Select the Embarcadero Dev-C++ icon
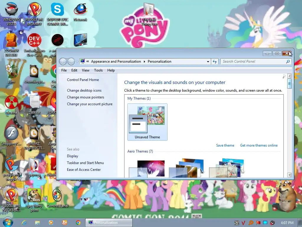Viewport: 302px width, 227px height. (34, 45)
